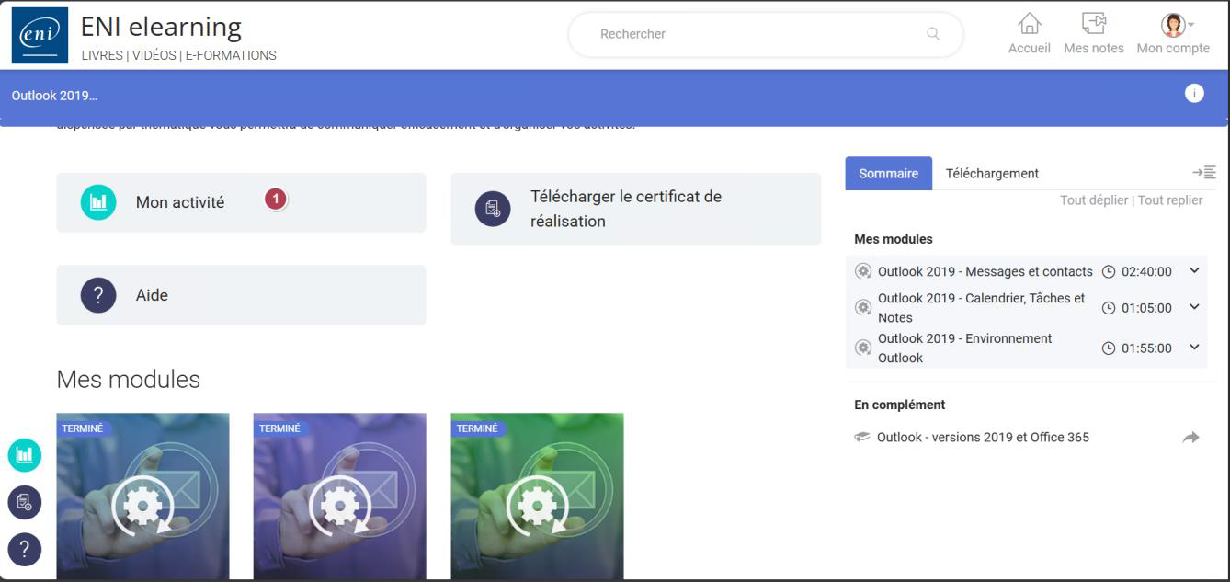Click Télécharger le certificat de réalisation
Screen dimensions: 1230x582
pyautogui.click(x=635, y=209)
